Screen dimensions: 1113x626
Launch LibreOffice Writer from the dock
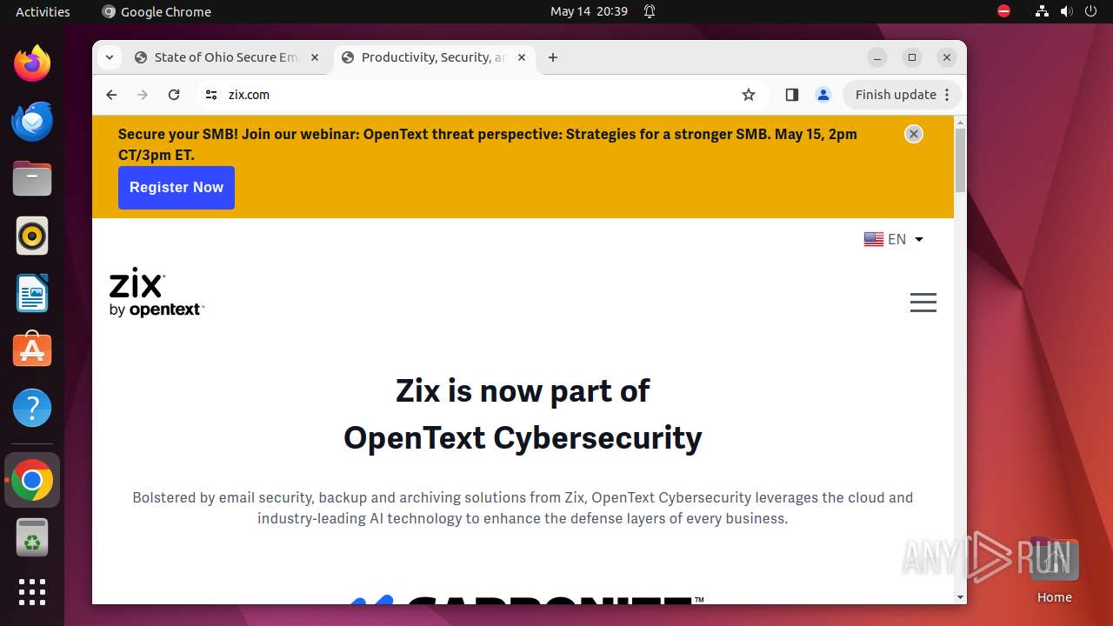(32, 293)
